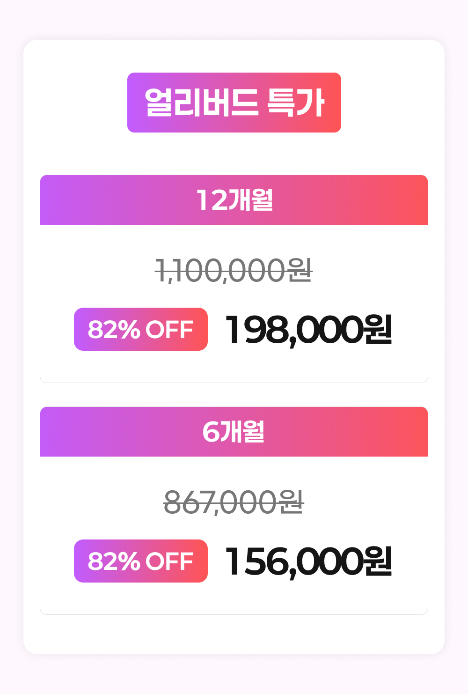Screen dimensions: 468x694
Task: Click the OFF text in the 12개월 badge
Action: (x=169, y=329)
